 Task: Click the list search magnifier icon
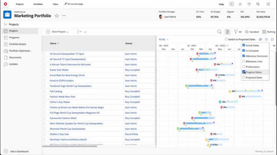(x=219, y=32)
